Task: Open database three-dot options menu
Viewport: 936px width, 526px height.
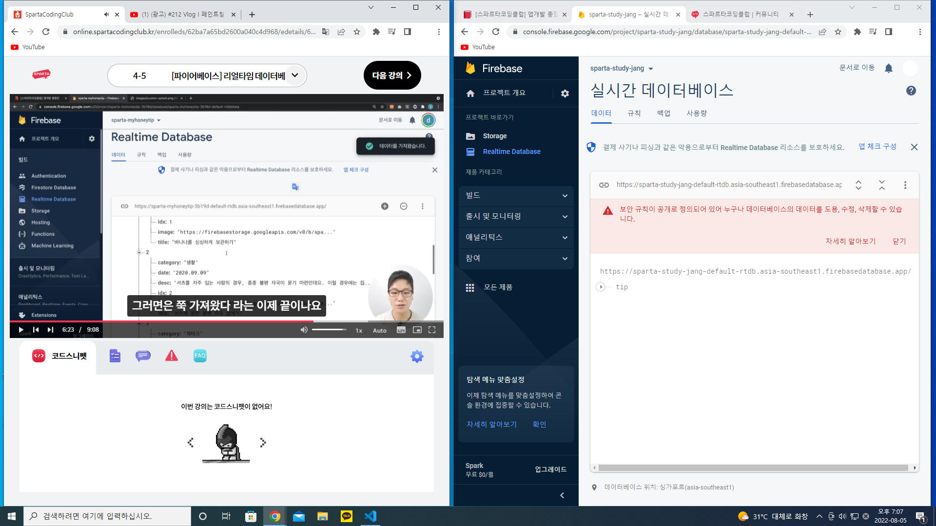Action: click(905, 185)
